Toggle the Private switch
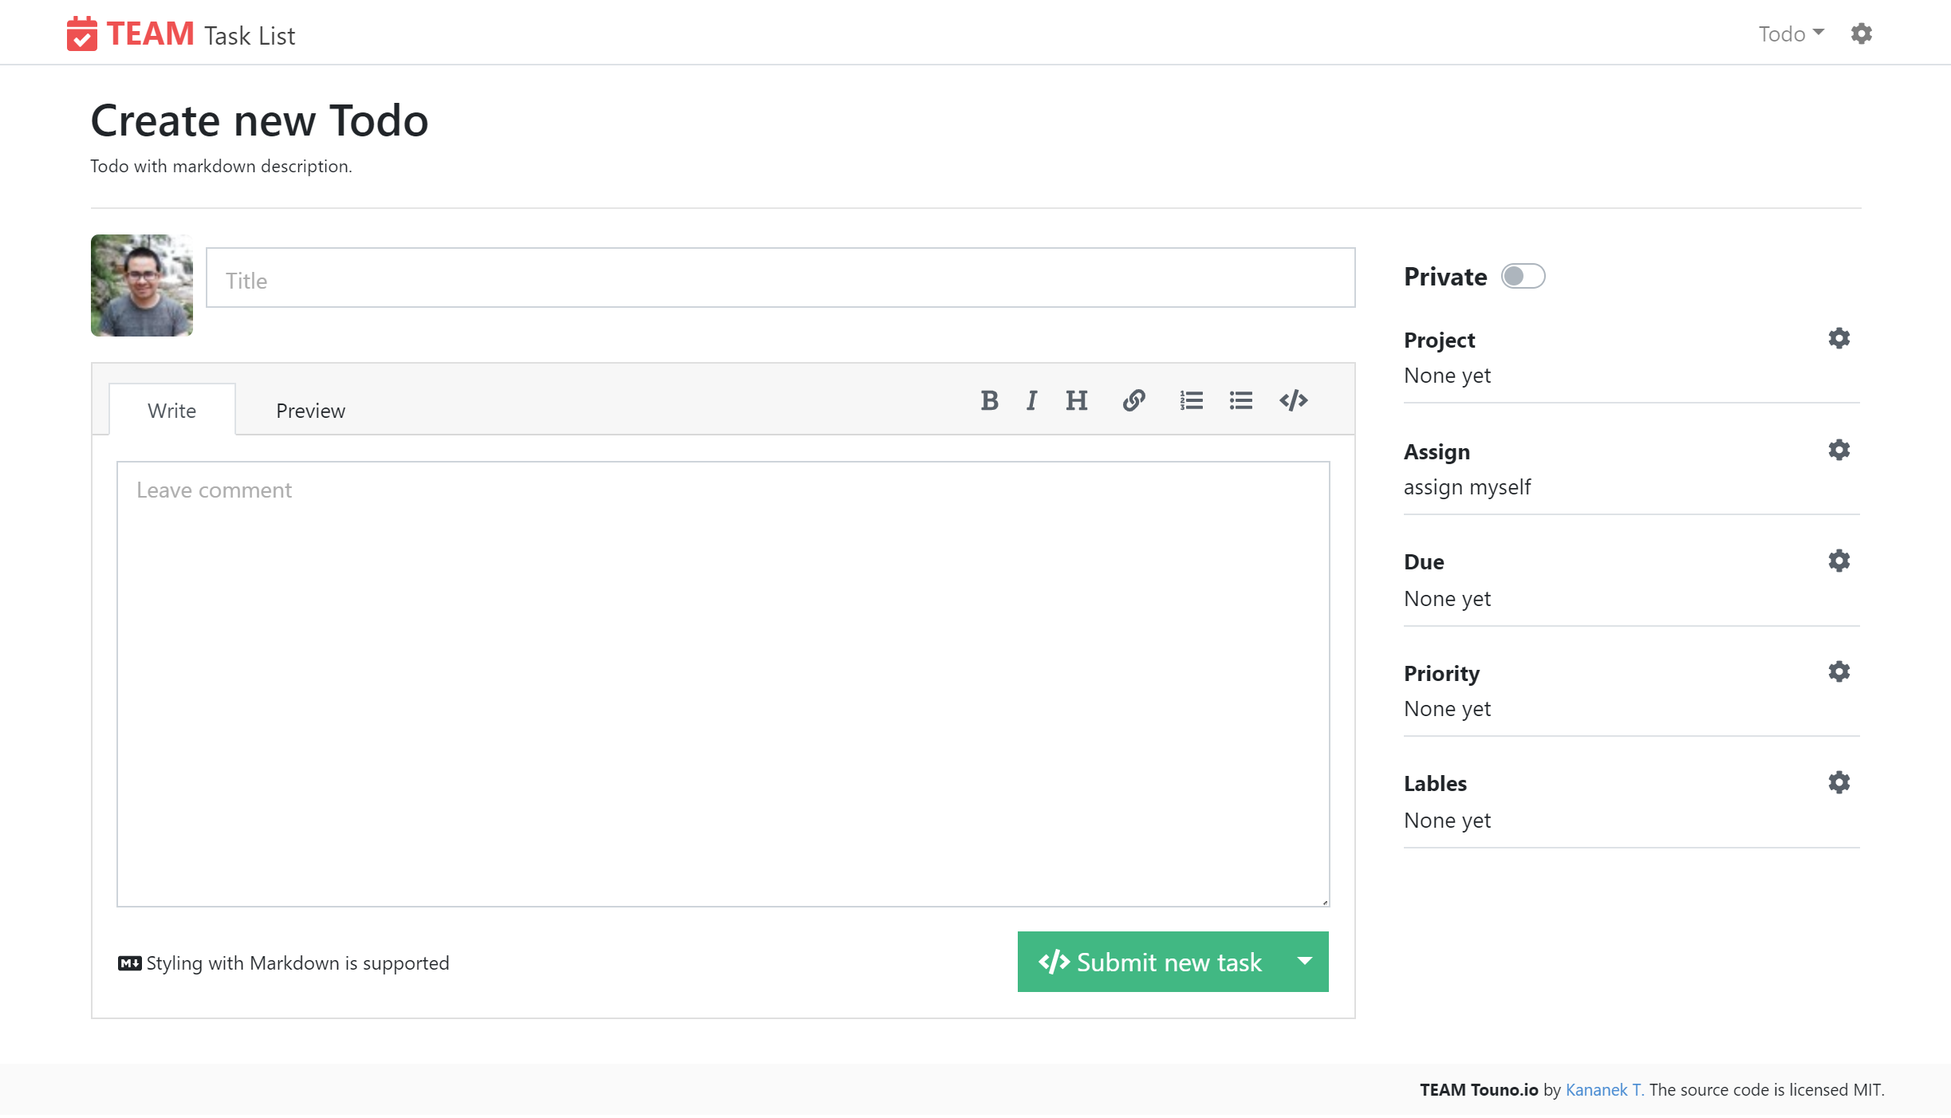The image size is (1951, 1118). coord(1523,276)
